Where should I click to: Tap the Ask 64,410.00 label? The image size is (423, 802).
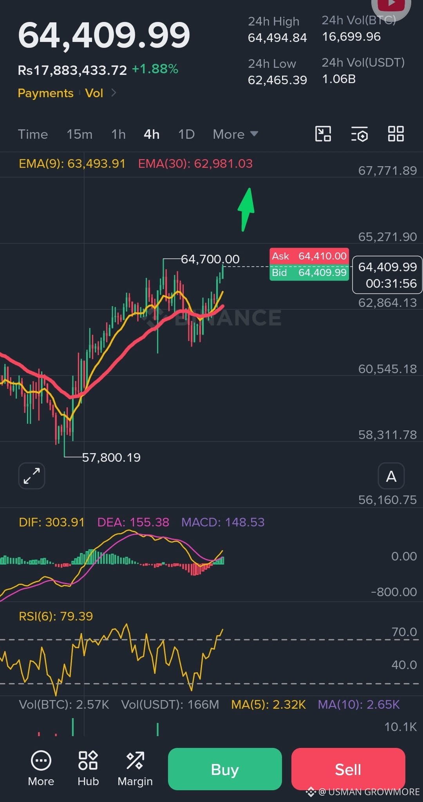pos(309,256)
